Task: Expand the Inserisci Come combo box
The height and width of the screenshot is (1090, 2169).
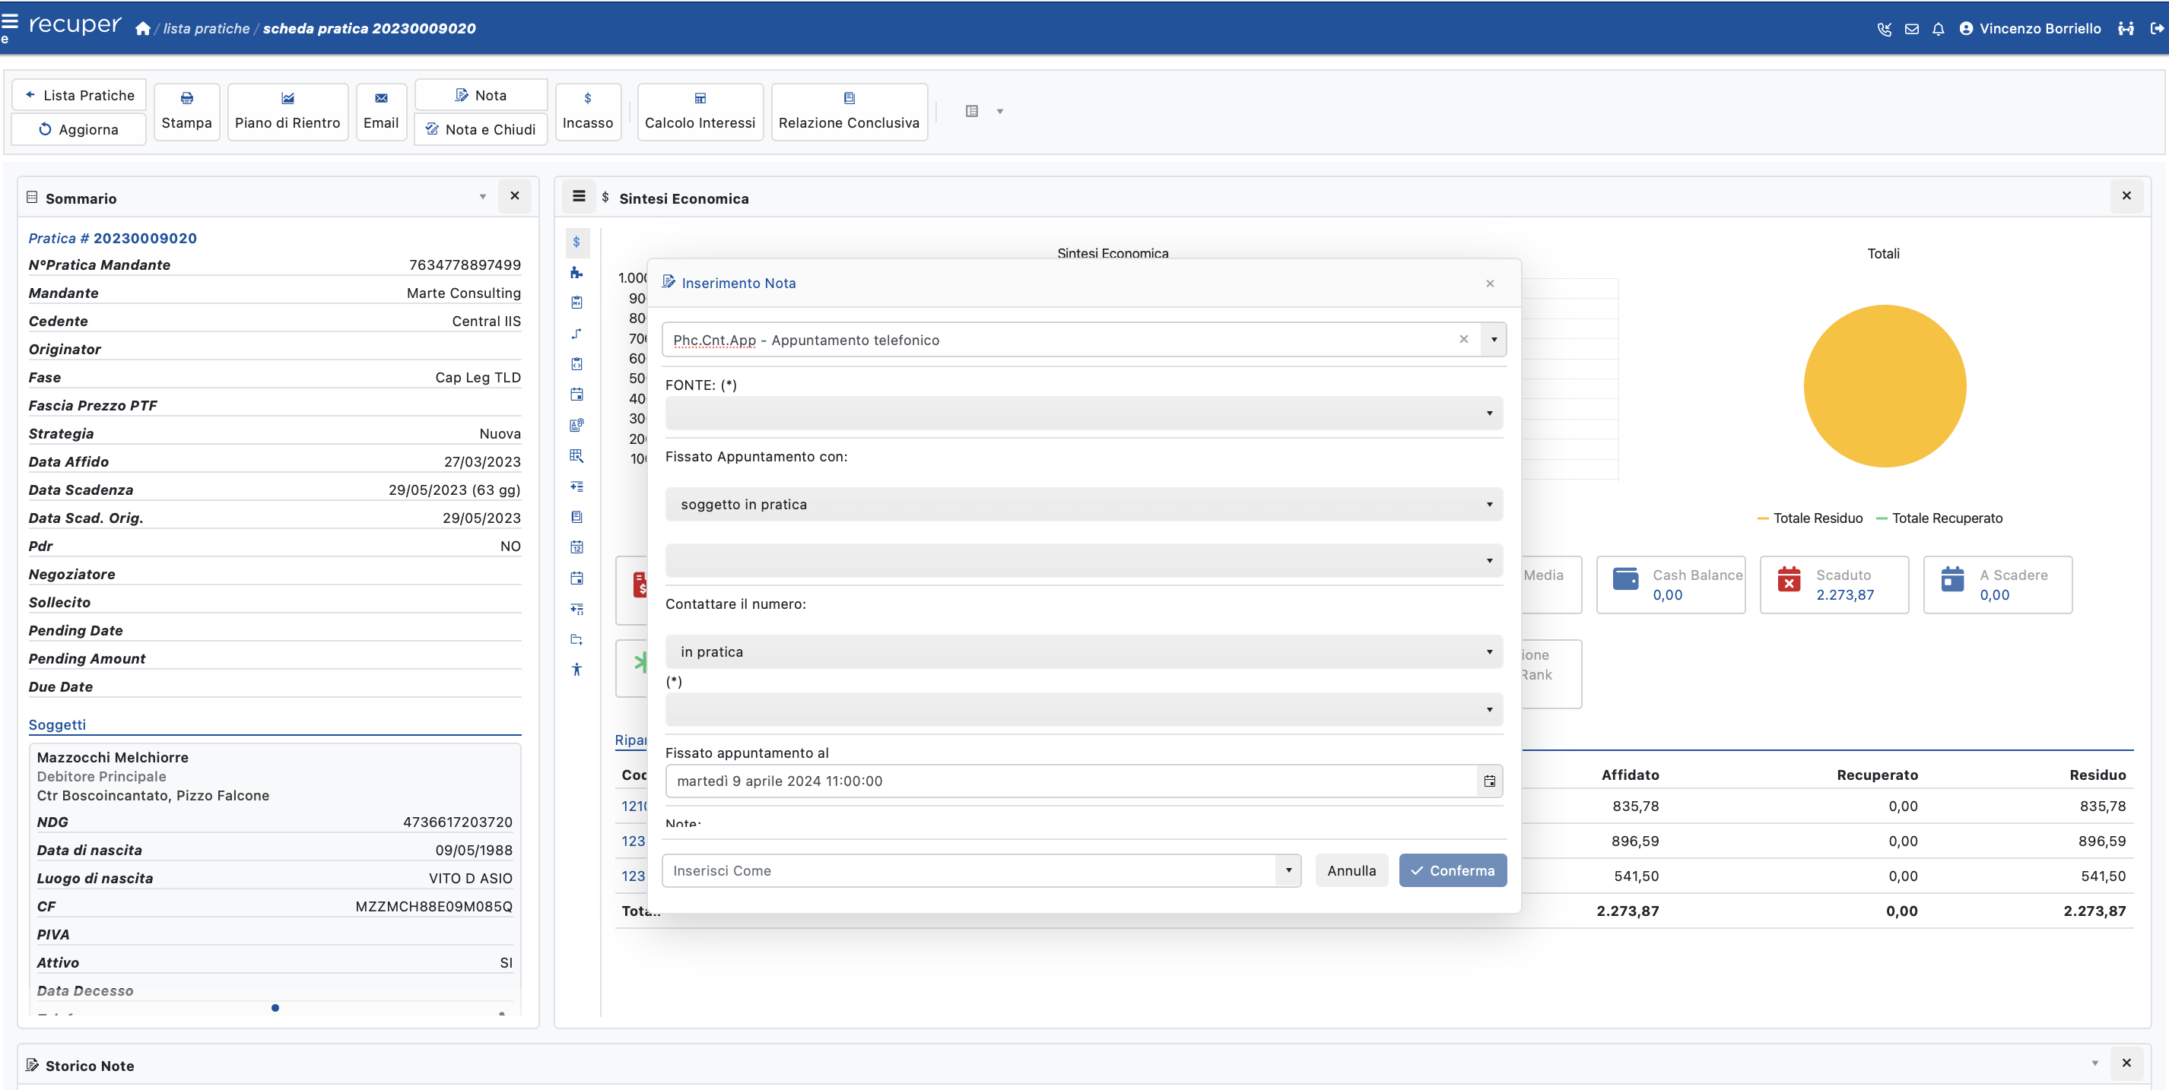Action: [x=1288, y=870]
